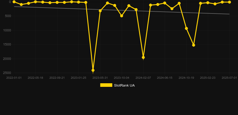Select the data point near 1500 rank
The width and height of the screenshot is (238, 115).
coord(193,45)
